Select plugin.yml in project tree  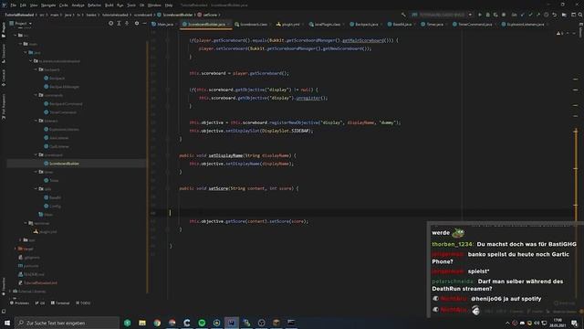click(x=45, y=231)
